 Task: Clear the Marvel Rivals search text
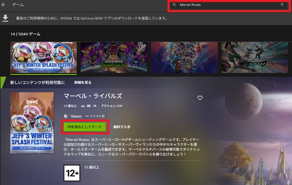point(282,5)
